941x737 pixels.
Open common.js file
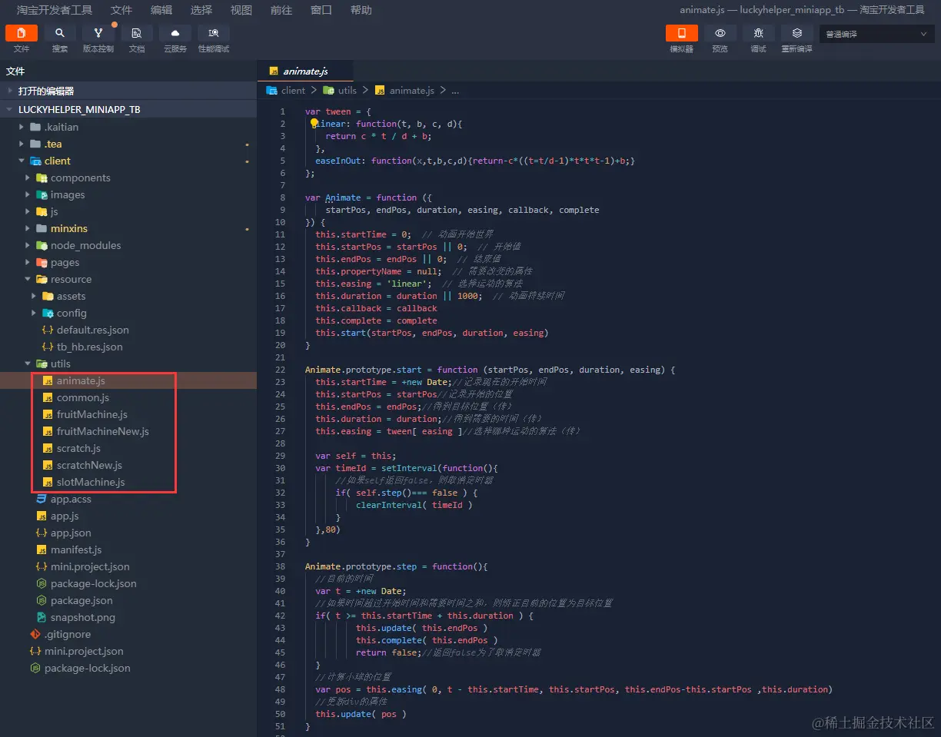pos(128,397)
